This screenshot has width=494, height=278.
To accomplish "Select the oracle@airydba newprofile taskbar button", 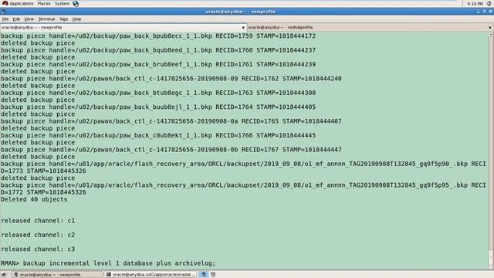I will [56, 275].
